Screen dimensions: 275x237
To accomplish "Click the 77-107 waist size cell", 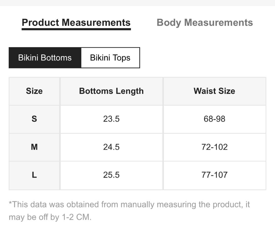I will (x=214, y=175).
